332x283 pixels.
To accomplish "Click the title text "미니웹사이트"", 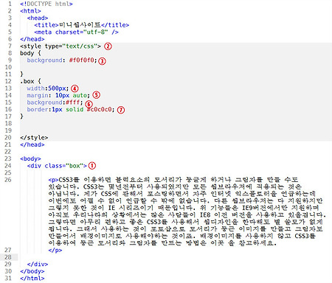I will (x=80, y=25).
